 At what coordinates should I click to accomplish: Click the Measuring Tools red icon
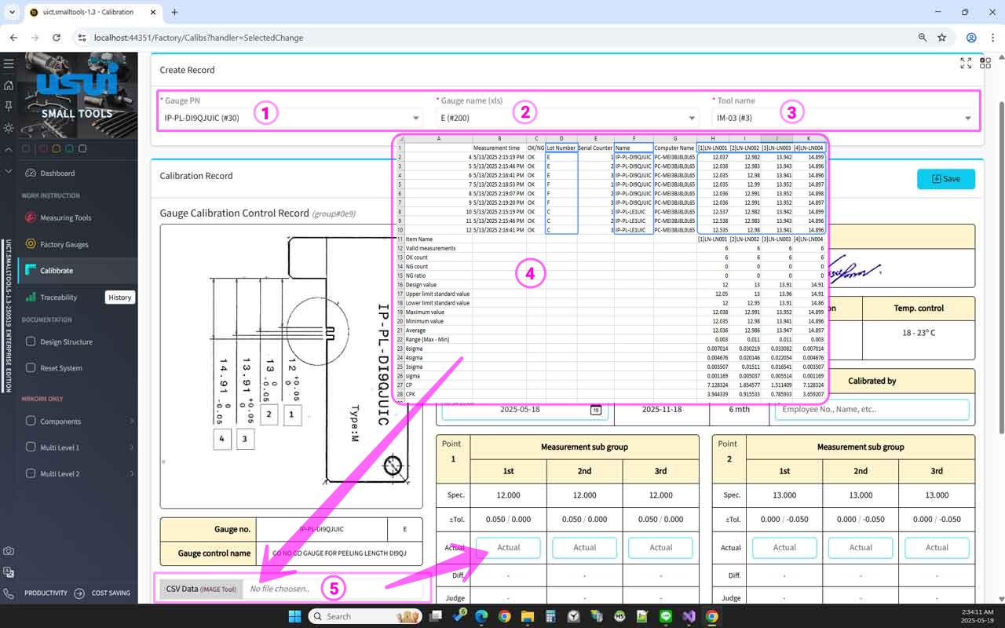tap(31, 217)
